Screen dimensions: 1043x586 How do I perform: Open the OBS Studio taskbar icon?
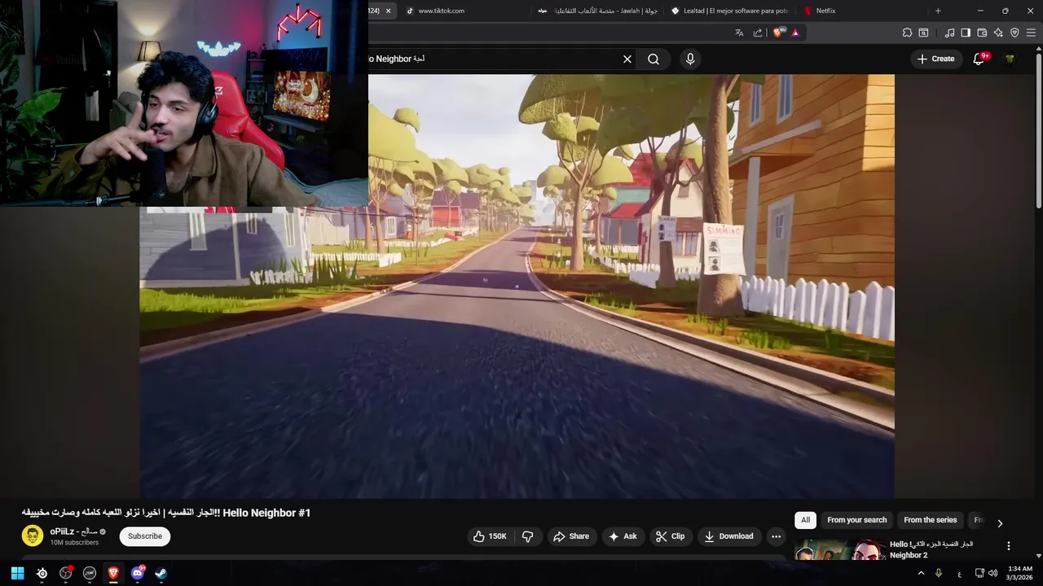66,573
